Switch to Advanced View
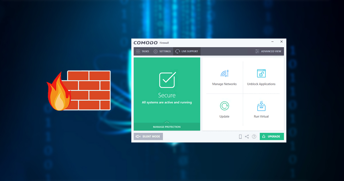 271,51
